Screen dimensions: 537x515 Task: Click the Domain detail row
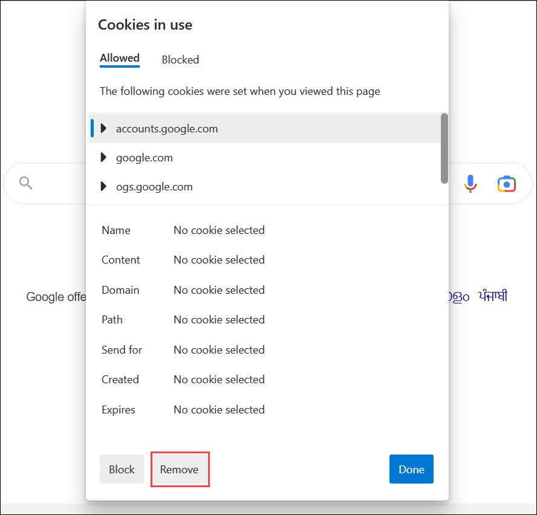(119, 290)
